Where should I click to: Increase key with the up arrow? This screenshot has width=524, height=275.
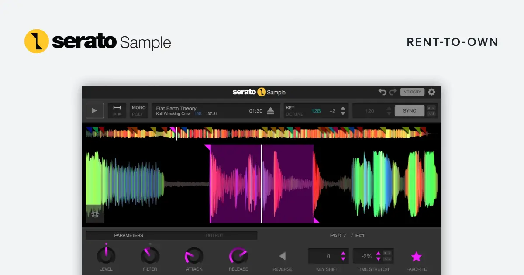tap(343, 108)
